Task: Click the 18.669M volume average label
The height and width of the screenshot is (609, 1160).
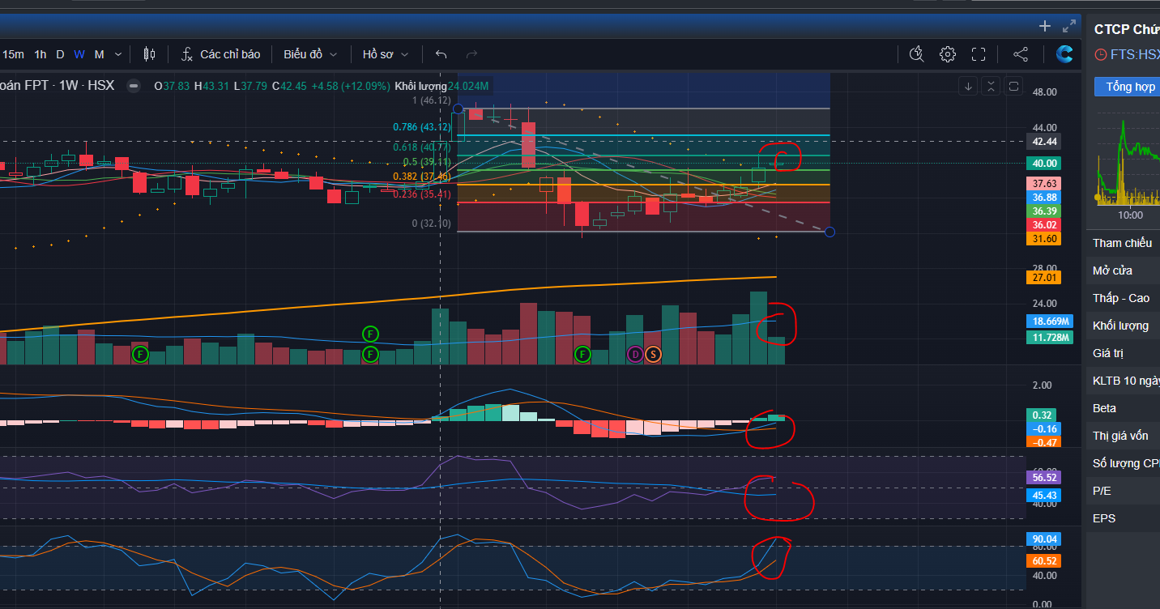Action: (x=1049, y=321)
